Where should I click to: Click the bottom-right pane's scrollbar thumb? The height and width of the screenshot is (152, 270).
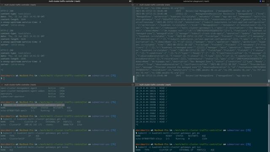pyautogui.click(x=269, y=128)
